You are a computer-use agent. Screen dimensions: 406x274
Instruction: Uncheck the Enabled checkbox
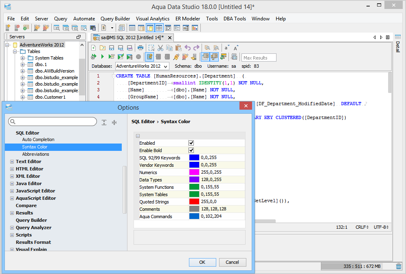[191, 143]
